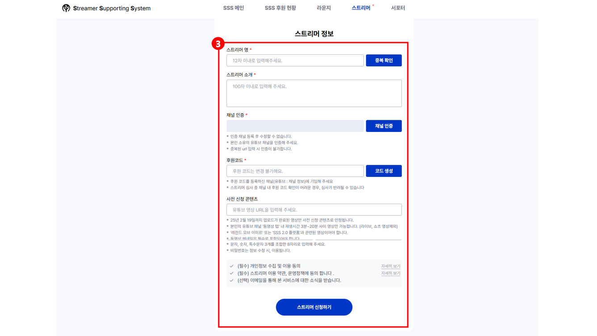The height and width of the screenshot is (336, 597).
Task: Focus the 스트리머 소개 text area
Action: click(314, 93)
